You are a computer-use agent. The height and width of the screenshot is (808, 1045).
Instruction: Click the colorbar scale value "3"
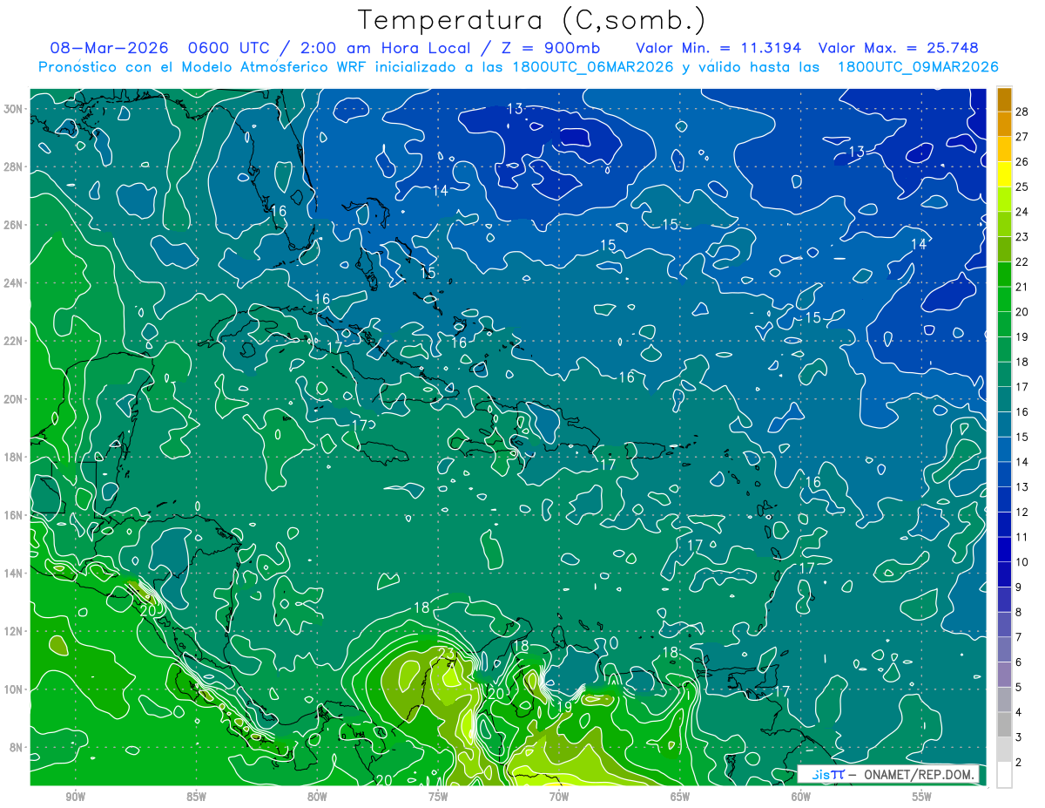coord(1019,737)
